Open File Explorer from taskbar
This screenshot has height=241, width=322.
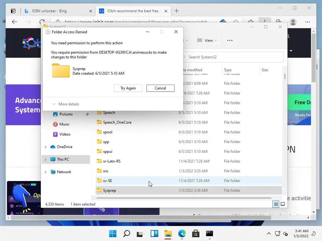[x=168, y=233]
